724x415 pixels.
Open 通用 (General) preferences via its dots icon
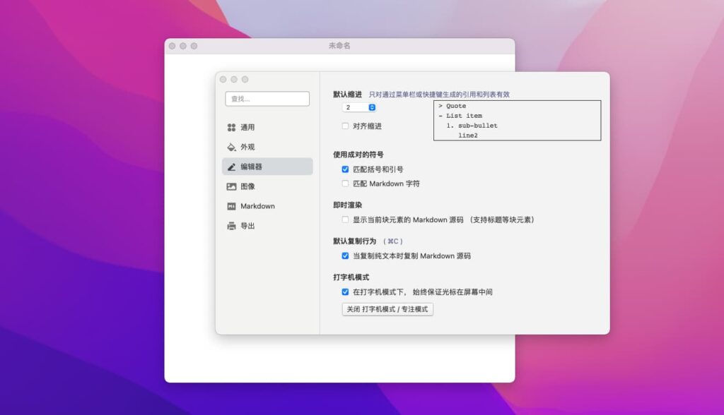click(231, 127)
